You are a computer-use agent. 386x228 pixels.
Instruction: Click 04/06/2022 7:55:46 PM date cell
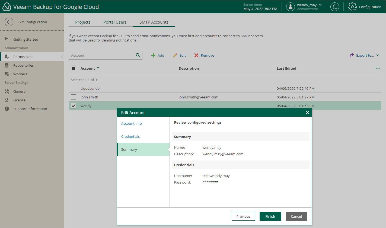[x=296, y=88]
